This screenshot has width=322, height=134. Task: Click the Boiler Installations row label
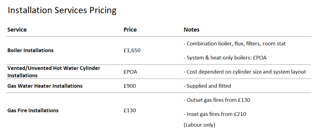click(x=31, y=50)
